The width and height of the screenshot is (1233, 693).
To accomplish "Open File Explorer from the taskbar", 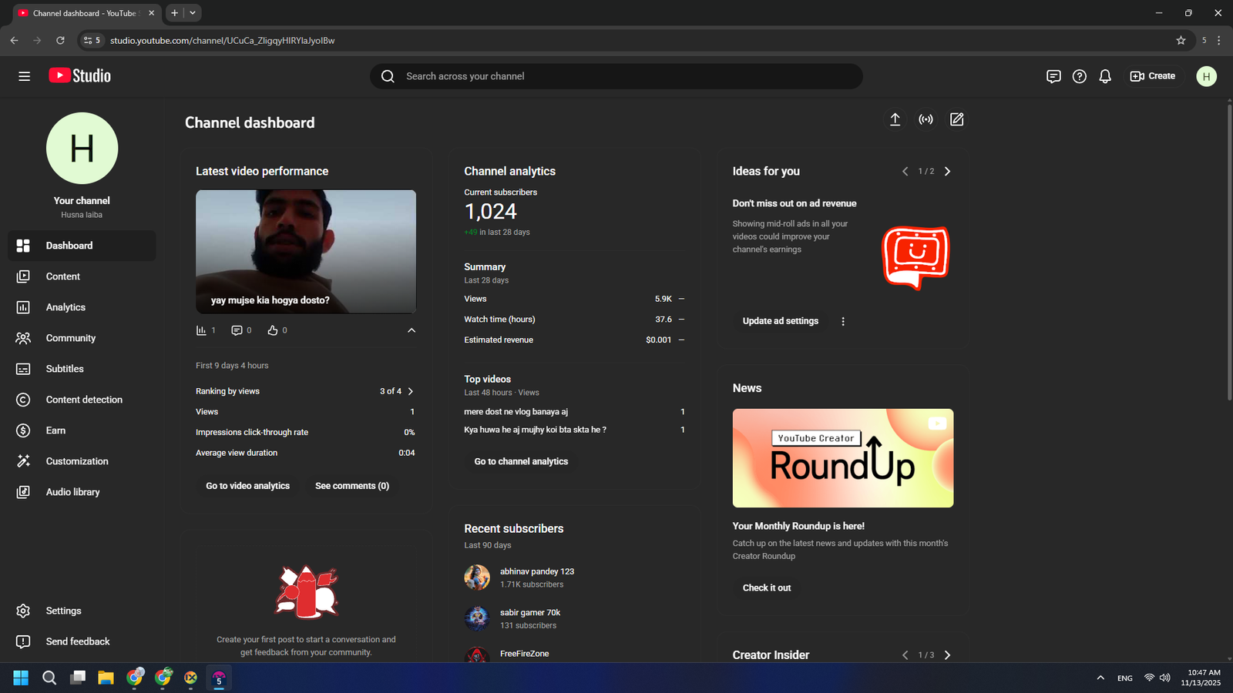I will (106, 678).
